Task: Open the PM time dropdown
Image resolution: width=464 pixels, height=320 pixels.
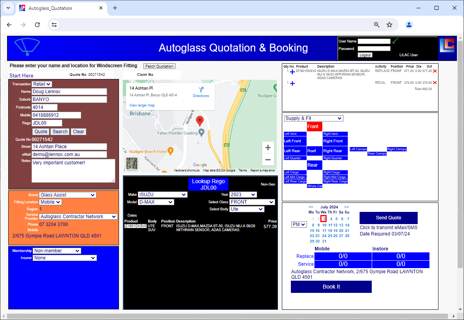Action: pyautogui.click(x=299, y=224)
